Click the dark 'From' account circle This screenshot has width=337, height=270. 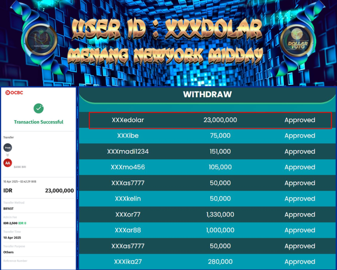click(8, 147)
